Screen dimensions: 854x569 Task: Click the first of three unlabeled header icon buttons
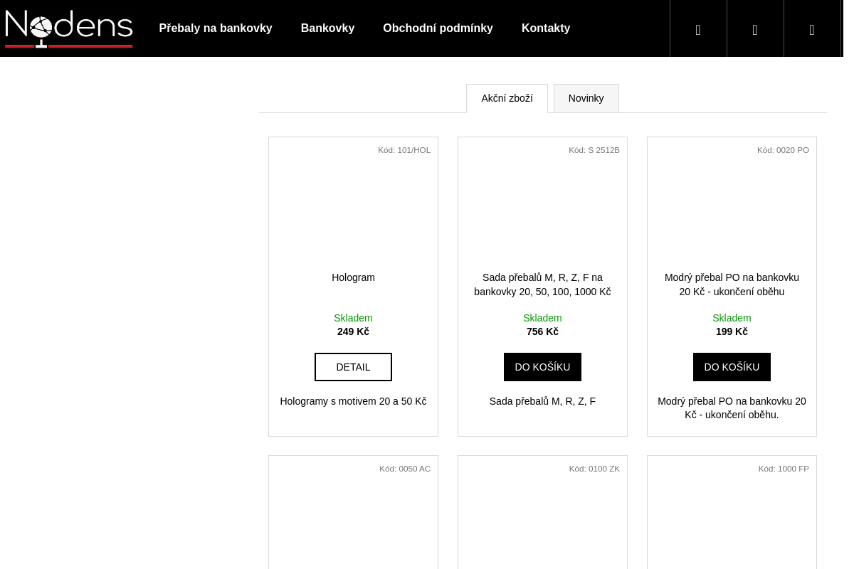coord(698,28)
